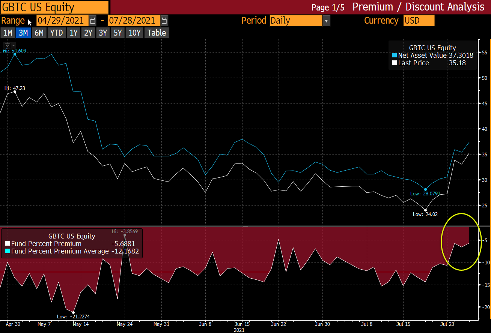491x333 pixels.
Task: Click the GBTC US Equity ticker field
Action: [x=55, y=7]
